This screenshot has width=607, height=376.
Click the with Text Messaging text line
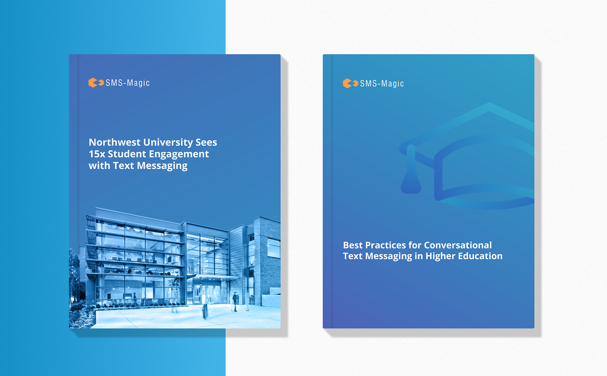pyautogui.click(x=138, y=166)
